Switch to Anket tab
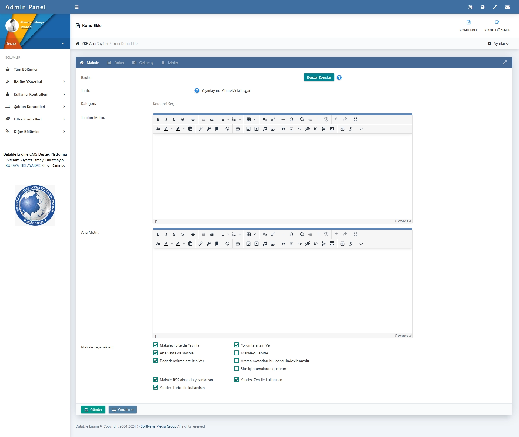This screenshot has height=437, width=519. pos(116,63)
